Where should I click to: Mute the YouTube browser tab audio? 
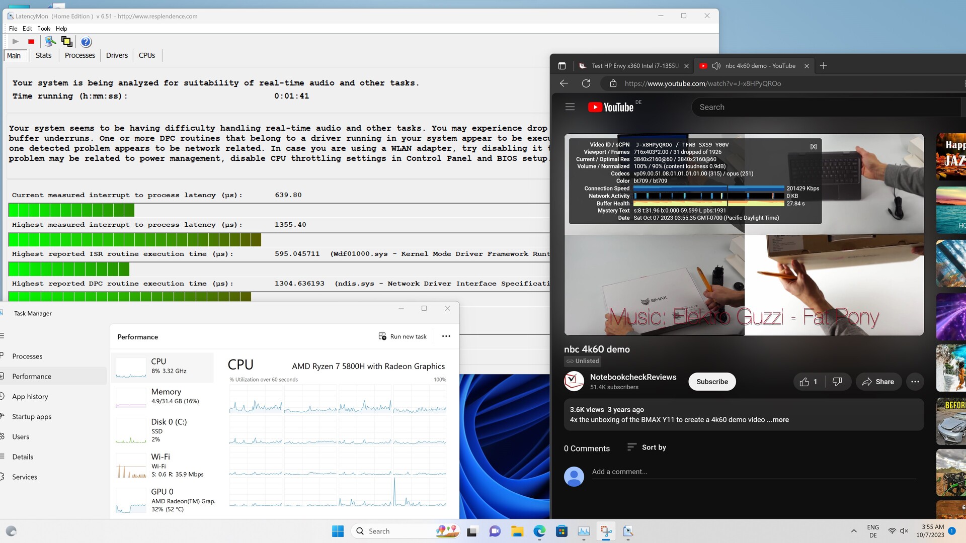click(716, 66)
